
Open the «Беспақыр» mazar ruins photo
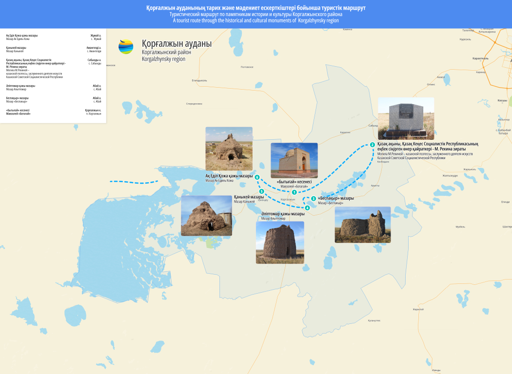pos(362,224)
